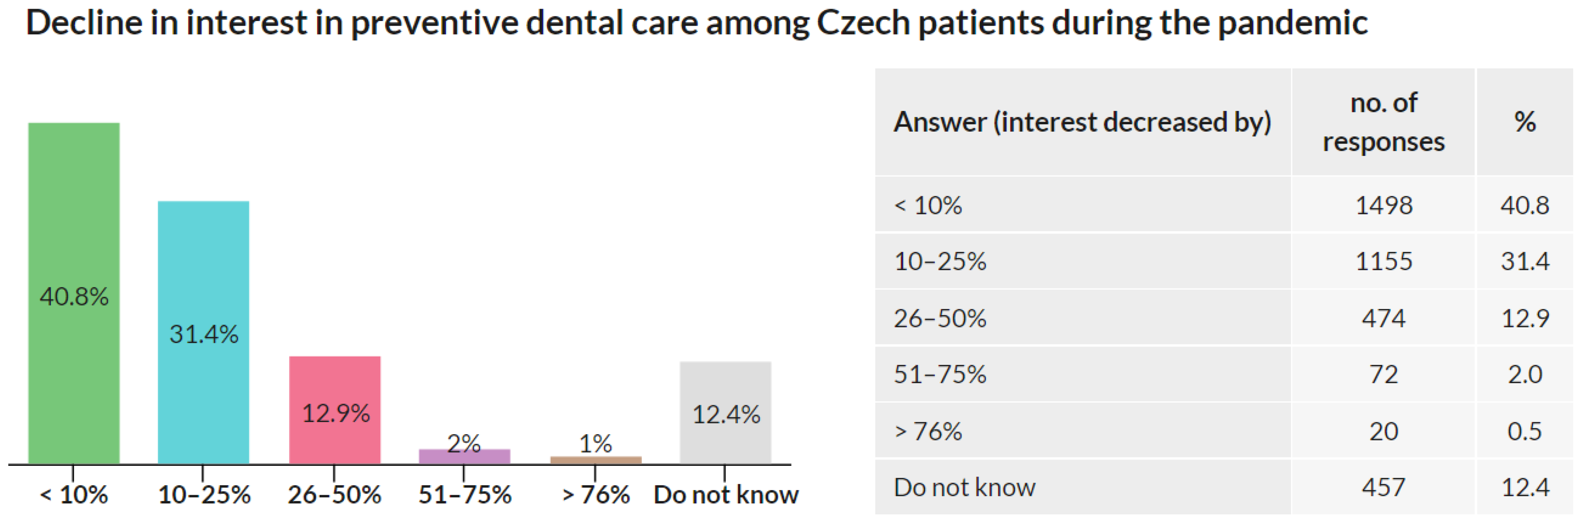Screen dimensions: 1582x523
Task: Select the table cell showing 1498
Action: [1384, 205]
